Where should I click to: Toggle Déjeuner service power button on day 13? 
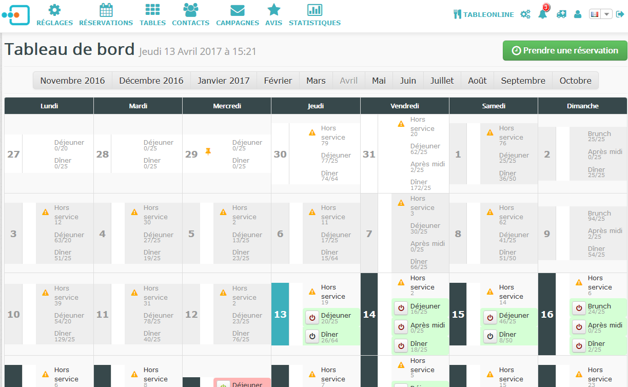click(312, 318)
